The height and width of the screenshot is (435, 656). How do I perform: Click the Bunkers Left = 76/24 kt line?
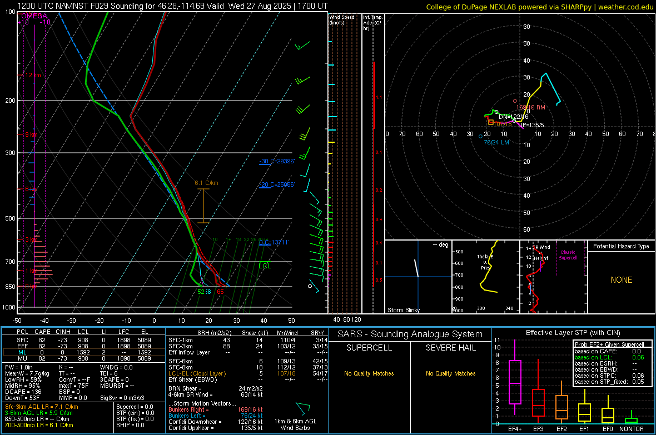[216, 416]
